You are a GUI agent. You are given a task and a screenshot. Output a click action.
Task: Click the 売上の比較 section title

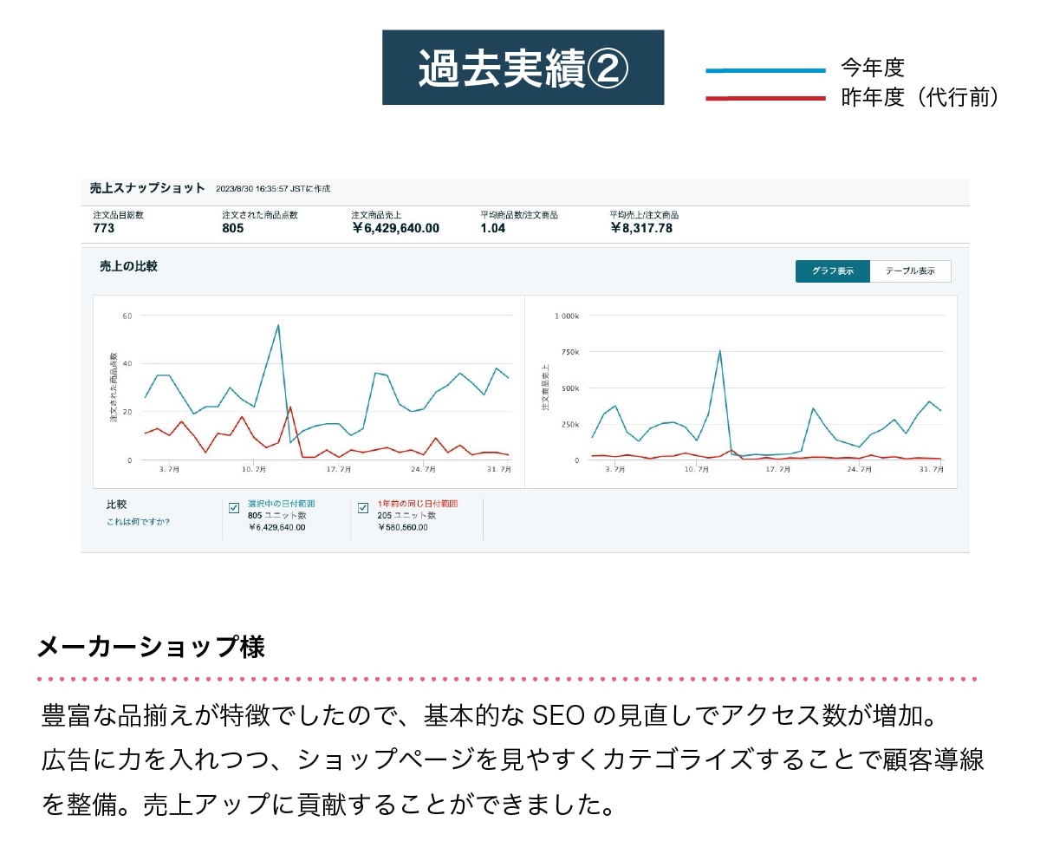pos(128,267)
